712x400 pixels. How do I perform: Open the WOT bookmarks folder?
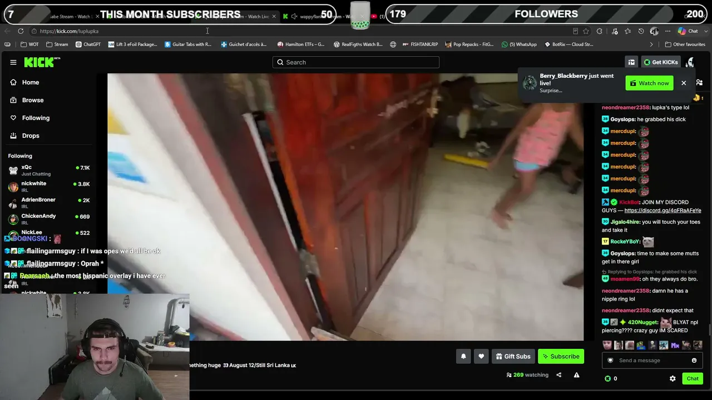(x=30, y=44)
